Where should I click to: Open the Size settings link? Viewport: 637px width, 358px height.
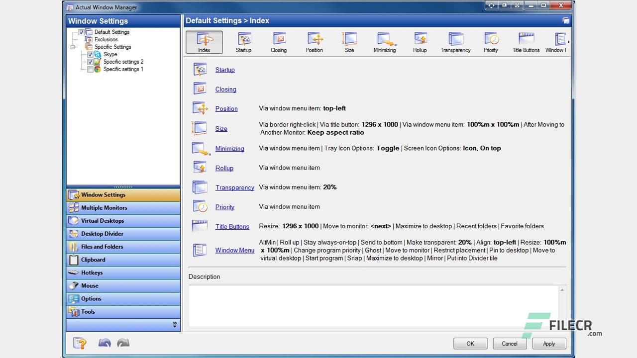pos(221,128)
